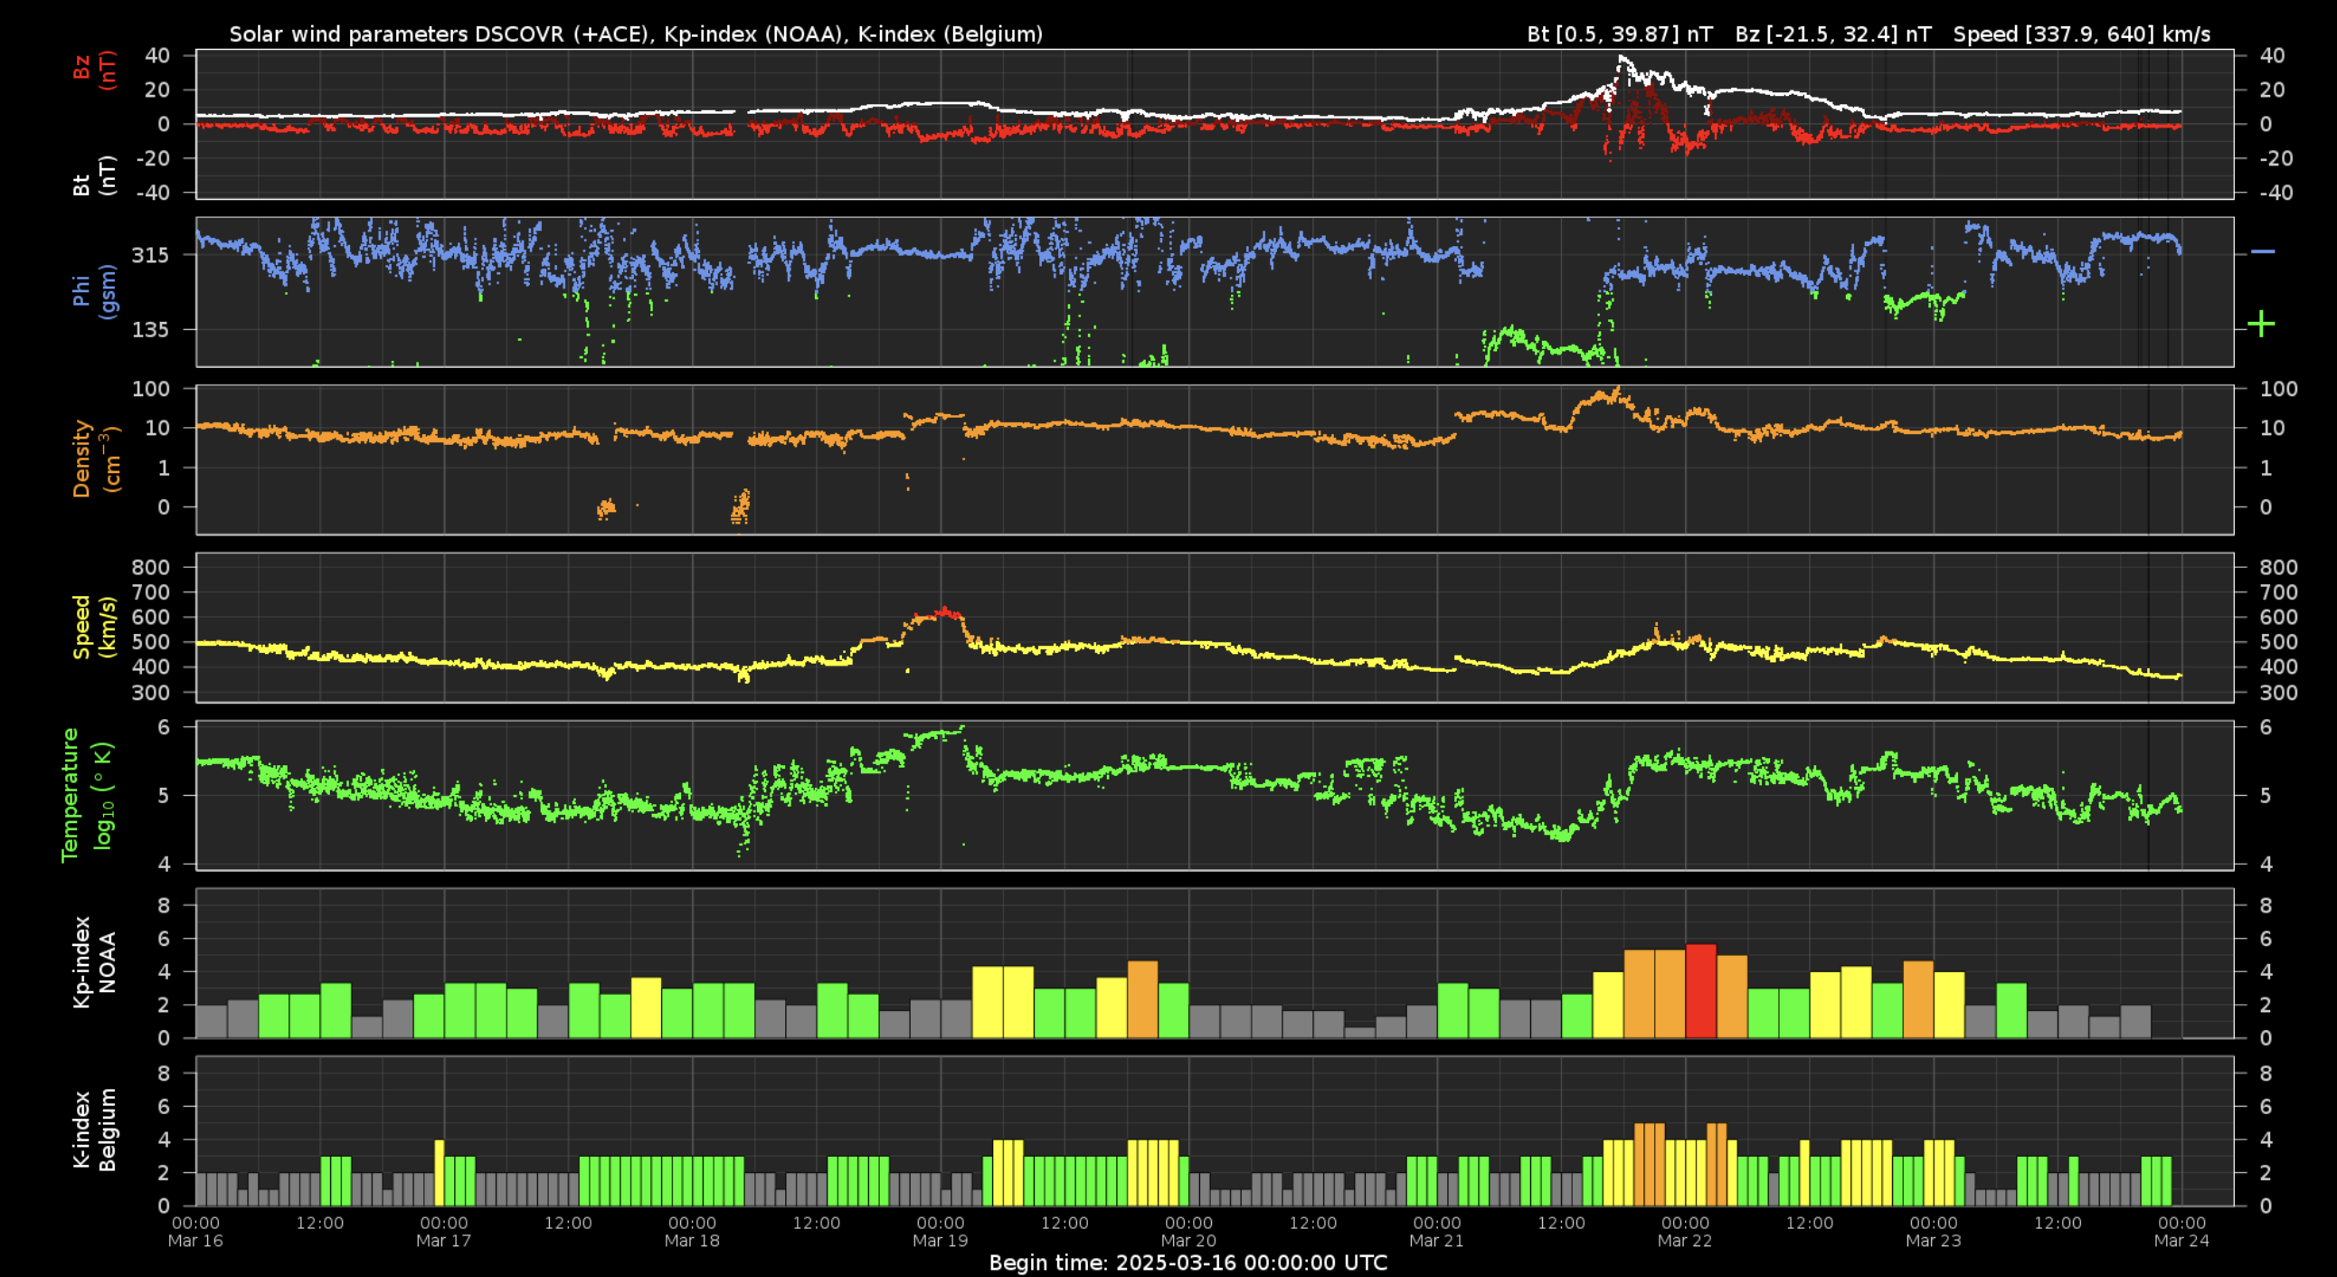Click the Begin time label at bottom
Image resolution: width=2337 pixels, height=1277 pixels.
tap(1187, 1263)
